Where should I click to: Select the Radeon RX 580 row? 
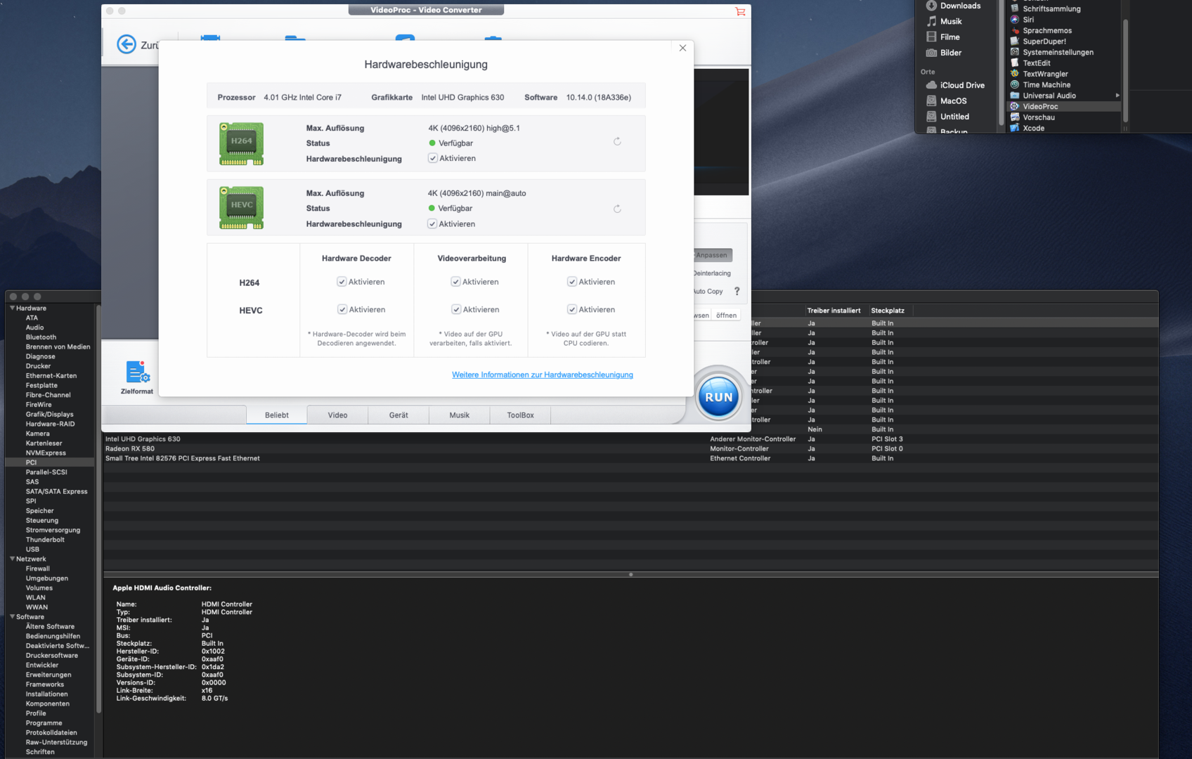[130, 448]
